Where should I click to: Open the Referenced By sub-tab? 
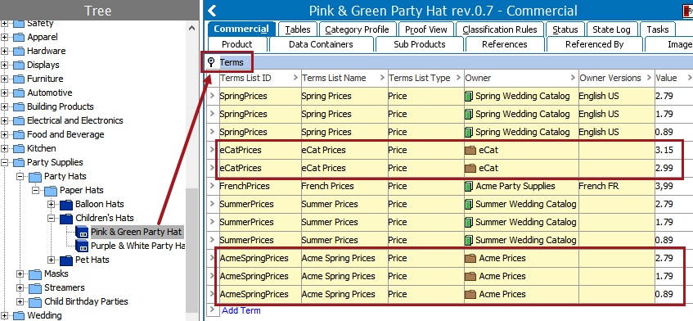(x=595, y=44)
